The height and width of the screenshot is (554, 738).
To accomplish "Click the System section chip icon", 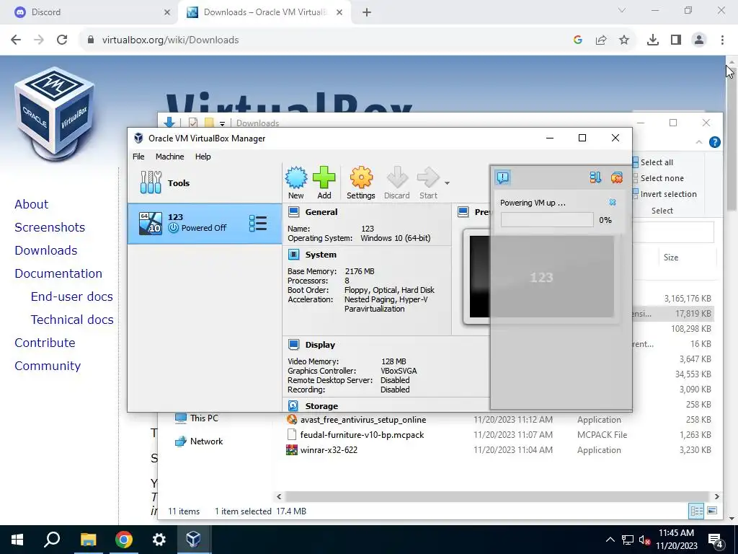I will tap(294, 255).
